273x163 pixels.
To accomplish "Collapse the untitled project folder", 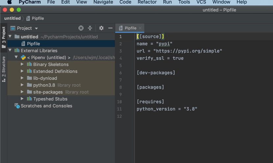I will click(10, 36).
